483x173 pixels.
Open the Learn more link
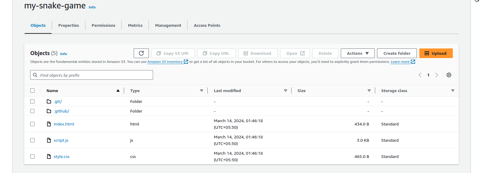tap(400, 62)
